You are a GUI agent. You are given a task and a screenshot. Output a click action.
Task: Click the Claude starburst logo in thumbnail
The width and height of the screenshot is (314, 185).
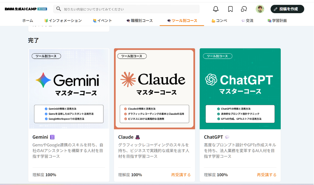coord(128,79)
